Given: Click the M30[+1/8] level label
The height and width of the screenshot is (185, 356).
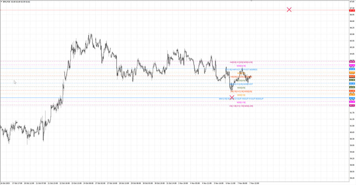Looking at the screenshot, I should pyautogui.click(x=241, y=66).
